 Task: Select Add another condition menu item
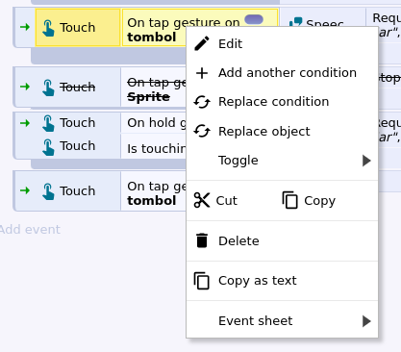(282, 73)
